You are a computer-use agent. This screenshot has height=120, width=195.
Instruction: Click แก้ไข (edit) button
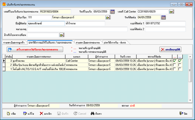(x=29, y=113)
